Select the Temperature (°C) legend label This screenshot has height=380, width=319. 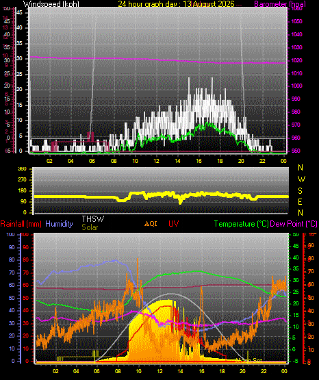(241, 224)
